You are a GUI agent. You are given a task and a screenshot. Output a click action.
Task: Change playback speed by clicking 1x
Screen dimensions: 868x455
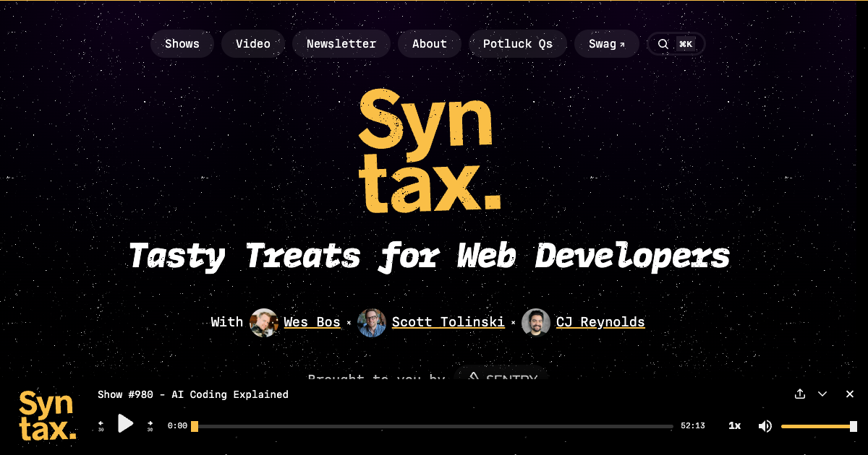pos(735,425)
